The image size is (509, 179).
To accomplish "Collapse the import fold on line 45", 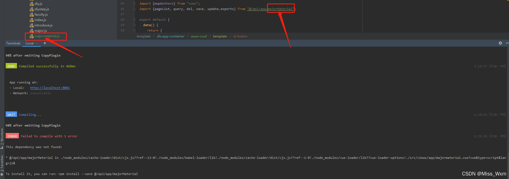I will 134,3.
